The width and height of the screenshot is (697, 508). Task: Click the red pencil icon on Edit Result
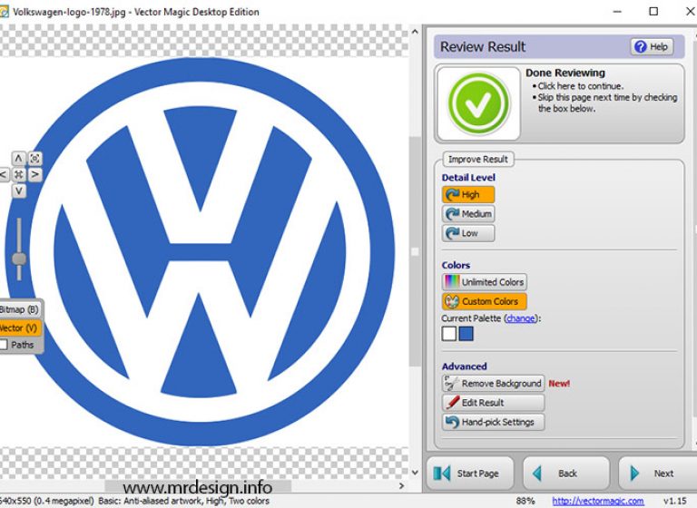pyautogui.click(x=453, y=403)
